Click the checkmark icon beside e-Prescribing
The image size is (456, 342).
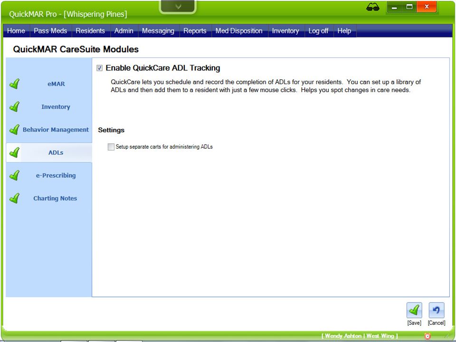point(14,175)
